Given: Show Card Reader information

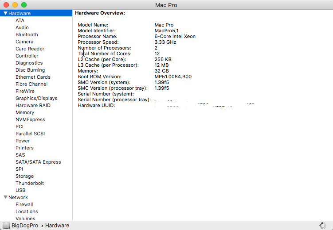Looking at the screenshot, I should [x=30, y=49].
